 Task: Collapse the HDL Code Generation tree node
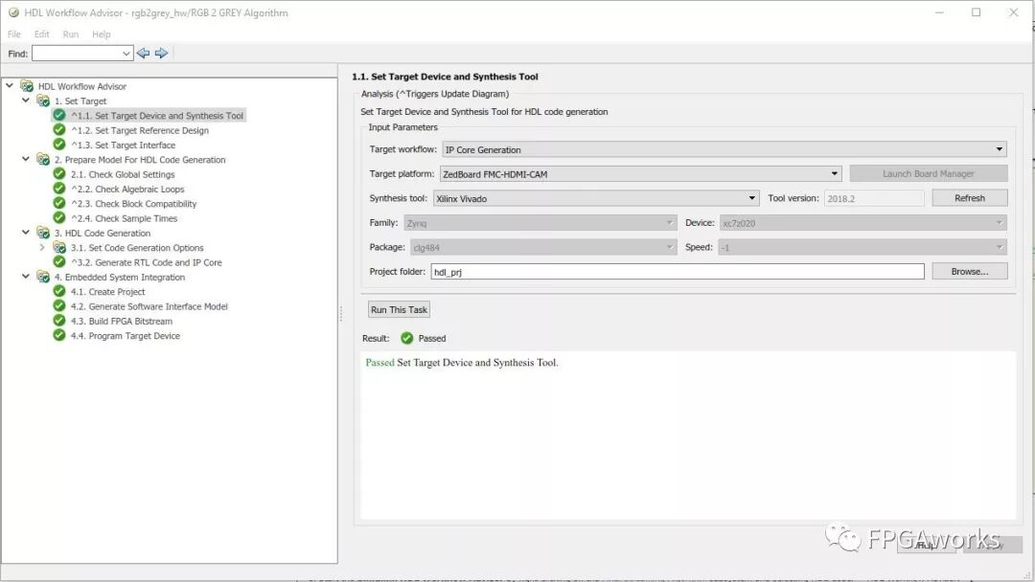[x=26, y=233]
